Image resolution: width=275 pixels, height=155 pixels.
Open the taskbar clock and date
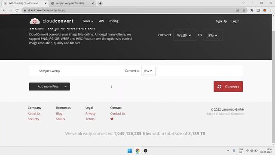coord(266,151)
